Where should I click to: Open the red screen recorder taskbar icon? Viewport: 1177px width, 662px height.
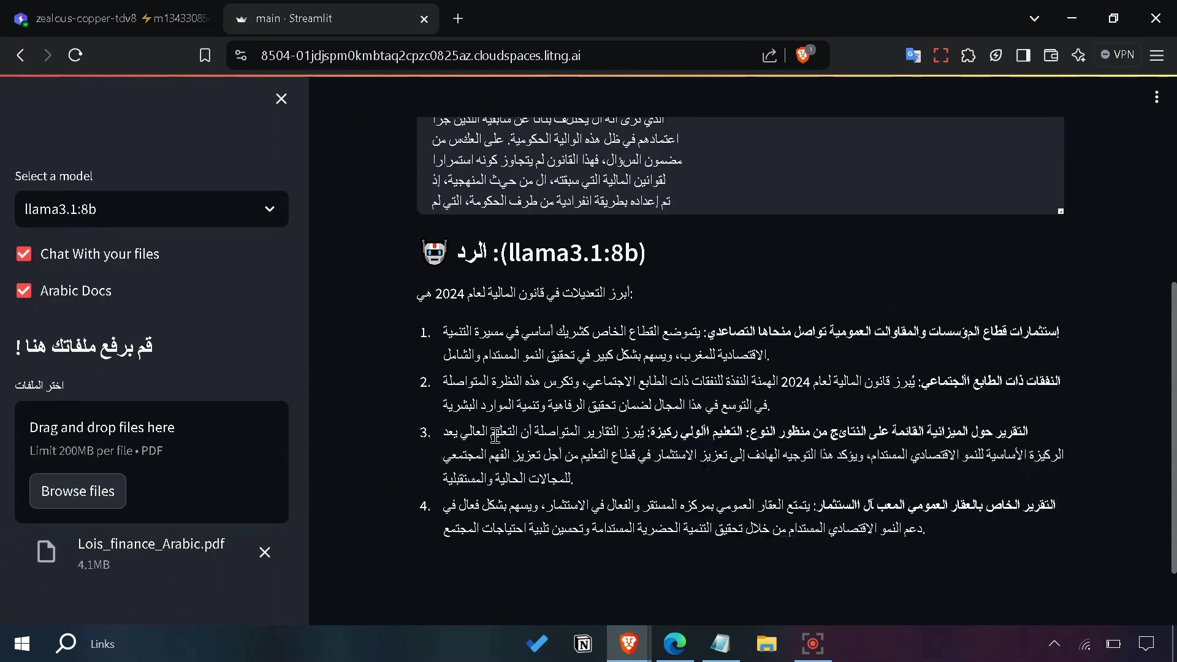[813, 644]
